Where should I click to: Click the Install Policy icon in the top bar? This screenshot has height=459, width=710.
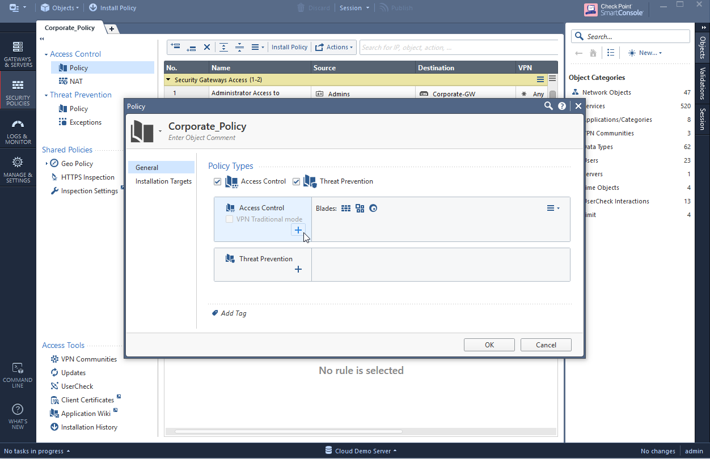point(93,8)
